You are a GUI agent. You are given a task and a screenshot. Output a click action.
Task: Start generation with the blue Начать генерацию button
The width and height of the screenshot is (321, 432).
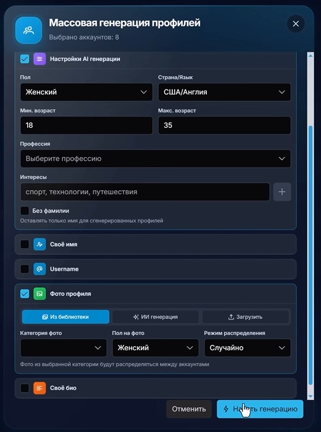(260, 409)
